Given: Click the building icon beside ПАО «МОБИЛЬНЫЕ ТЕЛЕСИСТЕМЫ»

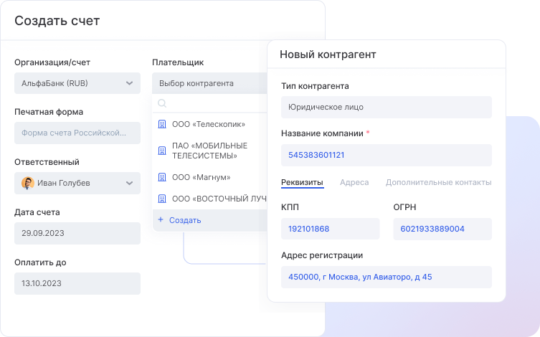Looking at the screenshot, I should tap(161, 150).
